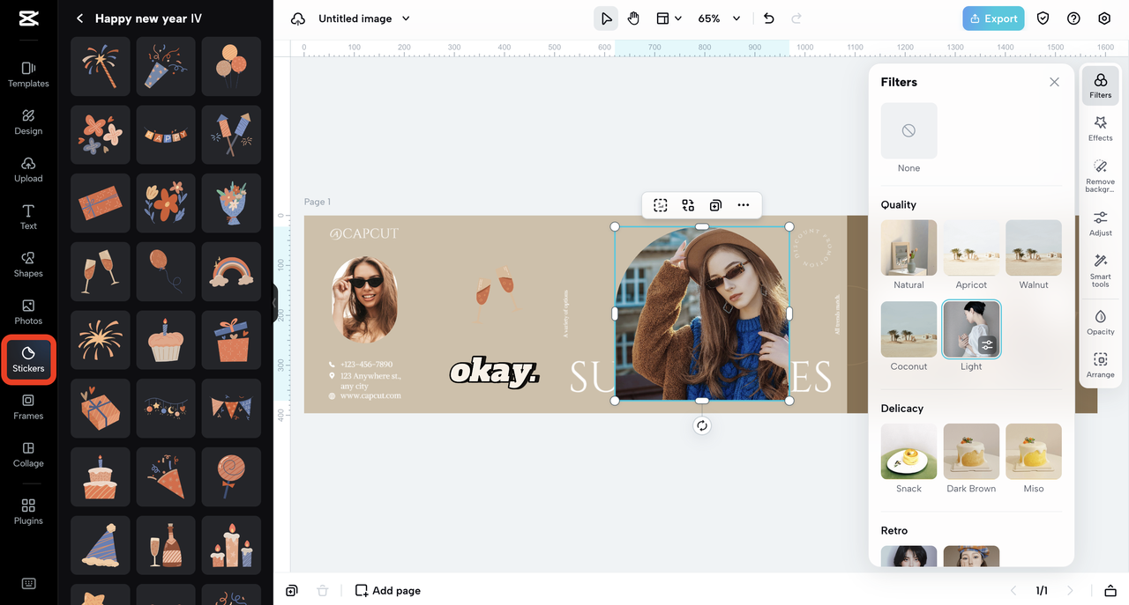Apply the Dark Brown filter

[x=971, y=452]
